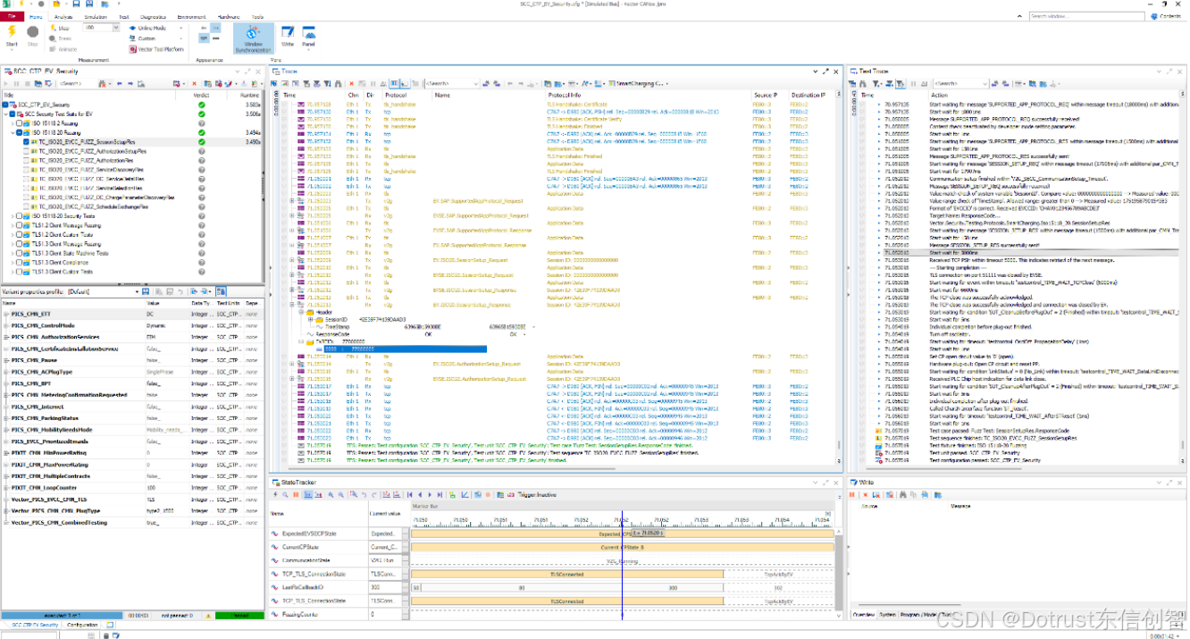Click the next arrow in test unit toolbar

point(129,84)
